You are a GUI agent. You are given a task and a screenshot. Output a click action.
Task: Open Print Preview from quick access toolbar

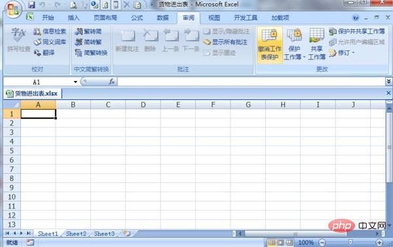click(x=73, y=5)
